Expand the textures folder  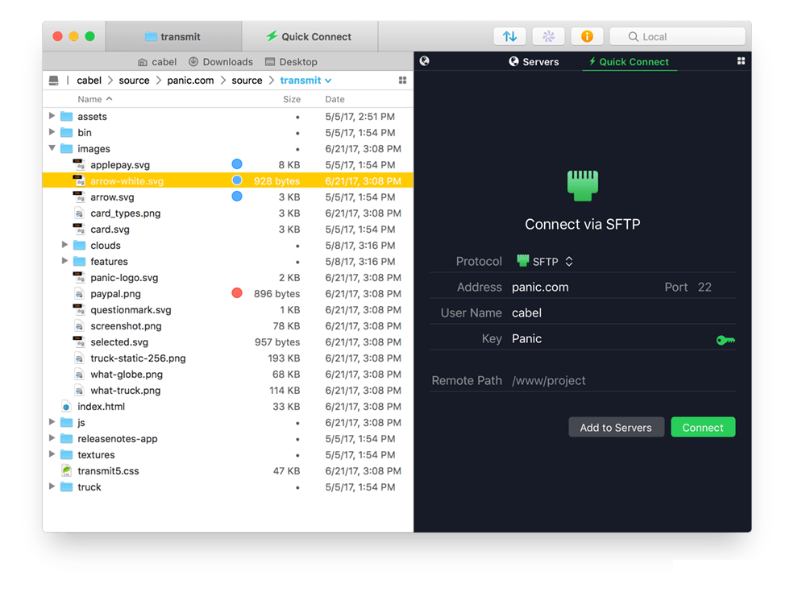tap(52, 454)
